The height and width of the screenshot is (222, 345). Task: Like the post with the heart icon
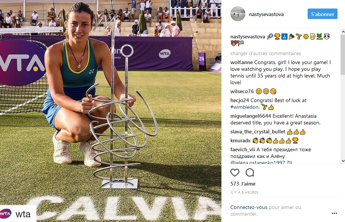coord(235,172)
